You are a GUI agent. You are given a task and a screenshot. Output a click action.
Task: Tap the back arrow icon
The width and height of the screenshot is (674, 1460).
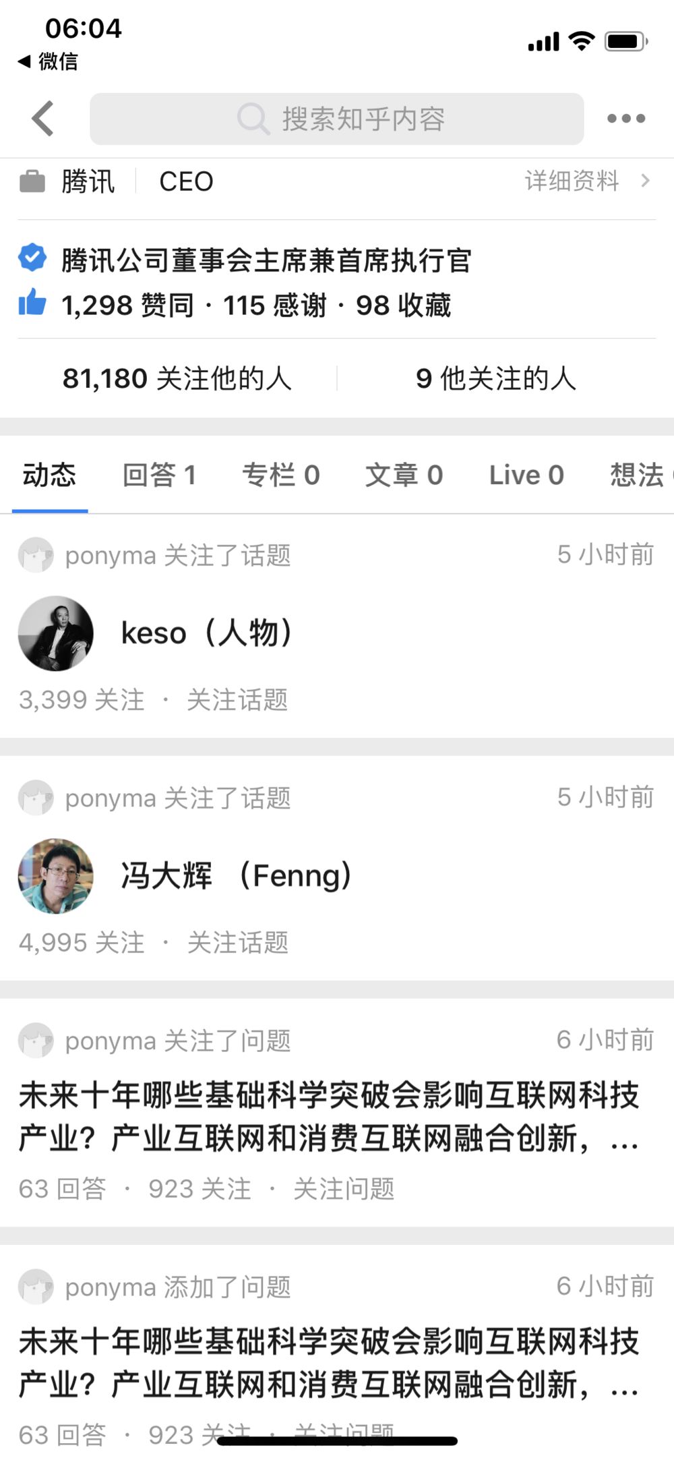click(42, 119)
